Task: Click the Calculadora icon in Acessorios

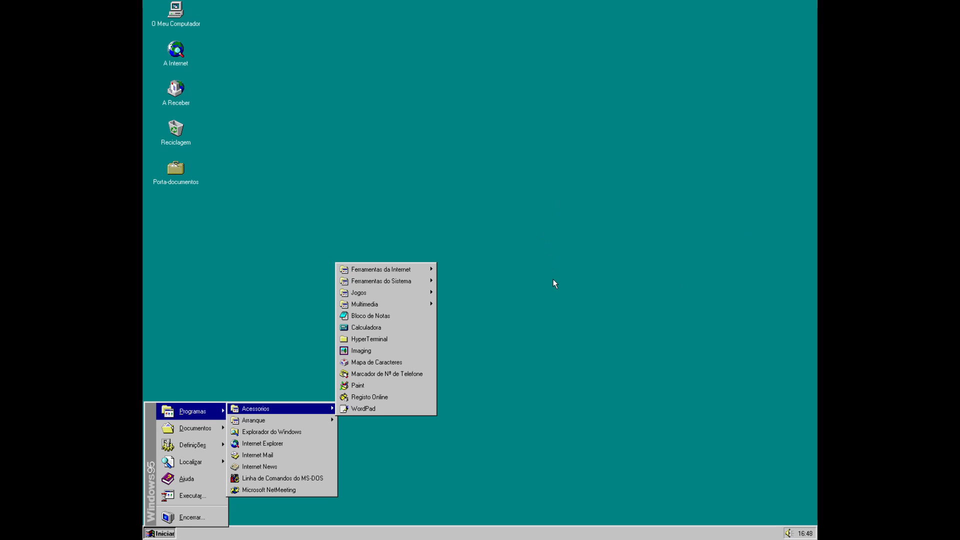Action: [x=344, y=327]
